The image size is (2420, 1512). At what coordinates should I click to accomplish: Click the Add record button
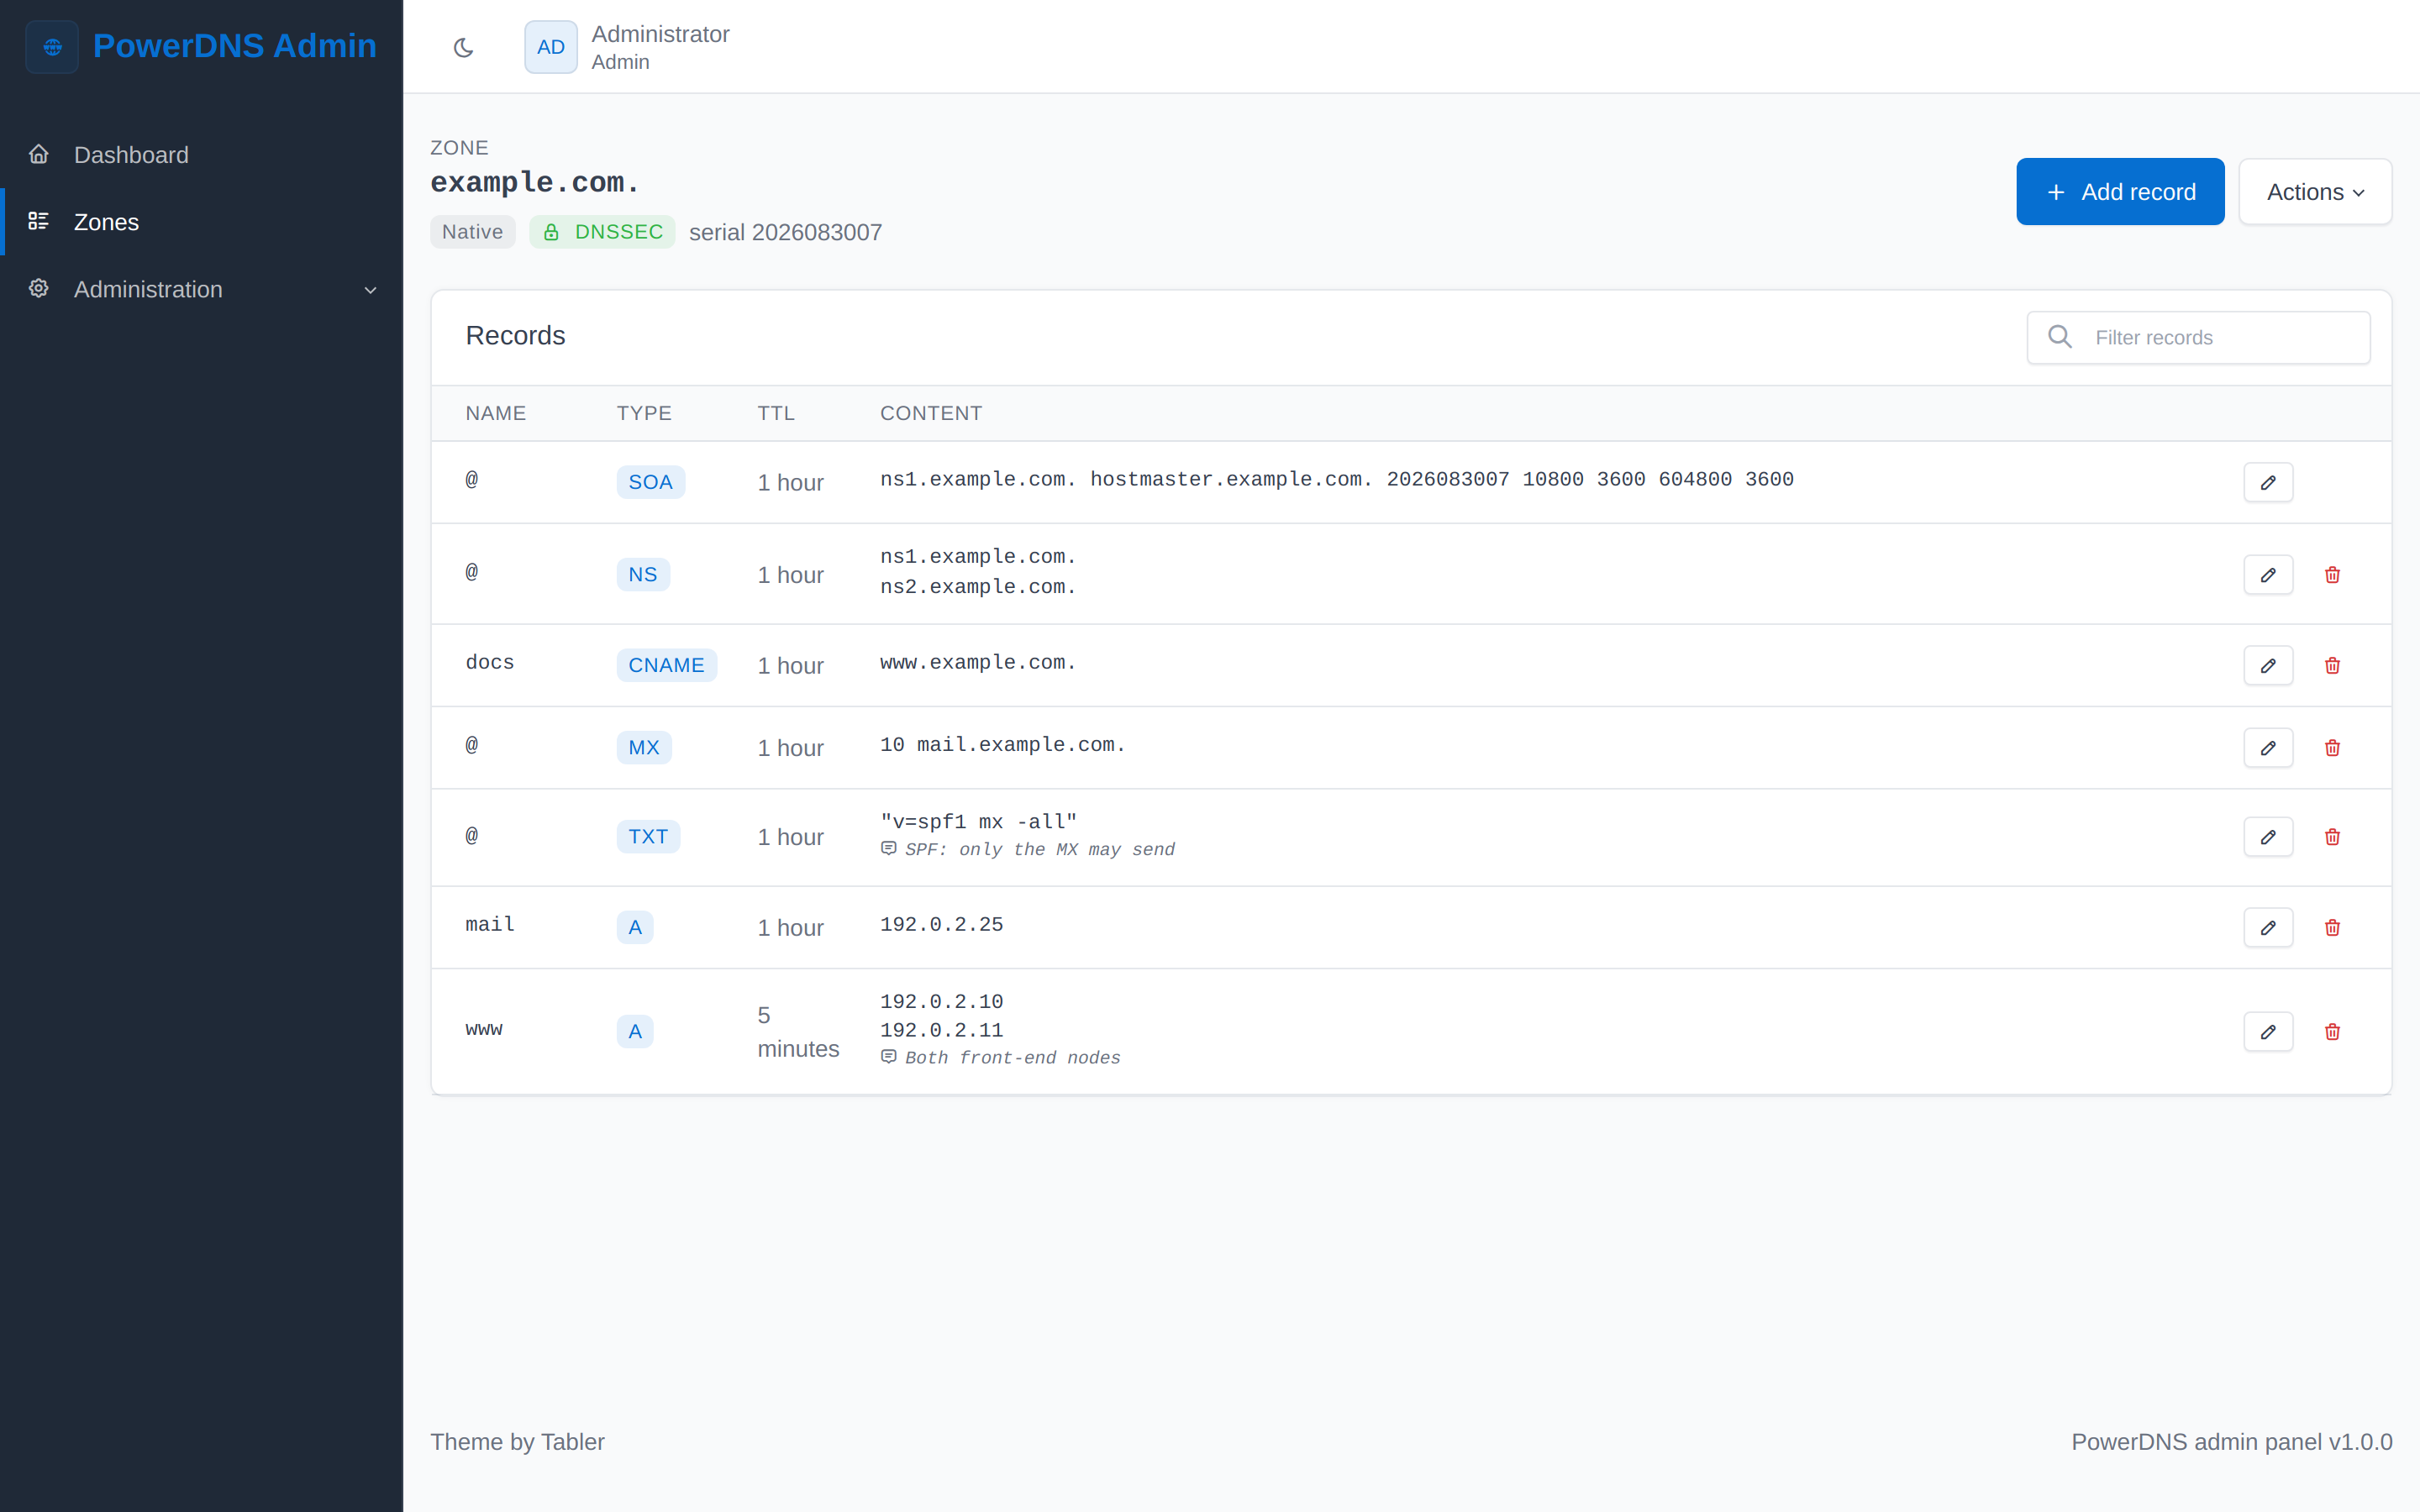(2120, 192)
